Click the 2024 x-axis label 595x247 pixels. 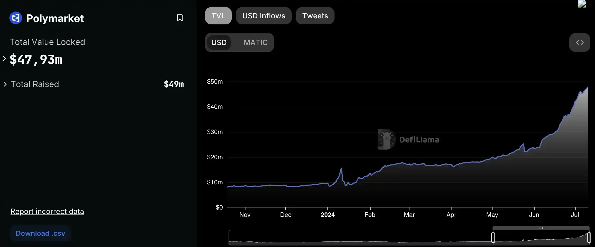(327, 215)
